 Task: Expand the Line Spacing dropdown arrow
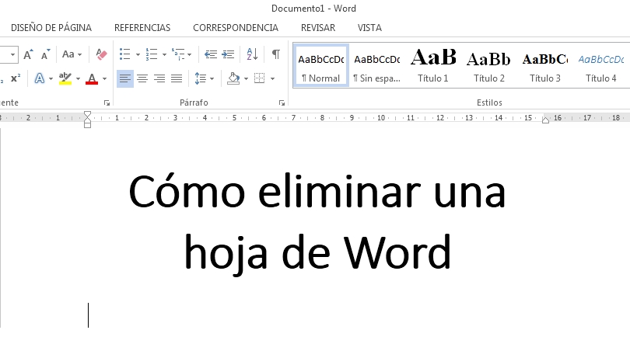pos(212,78)
